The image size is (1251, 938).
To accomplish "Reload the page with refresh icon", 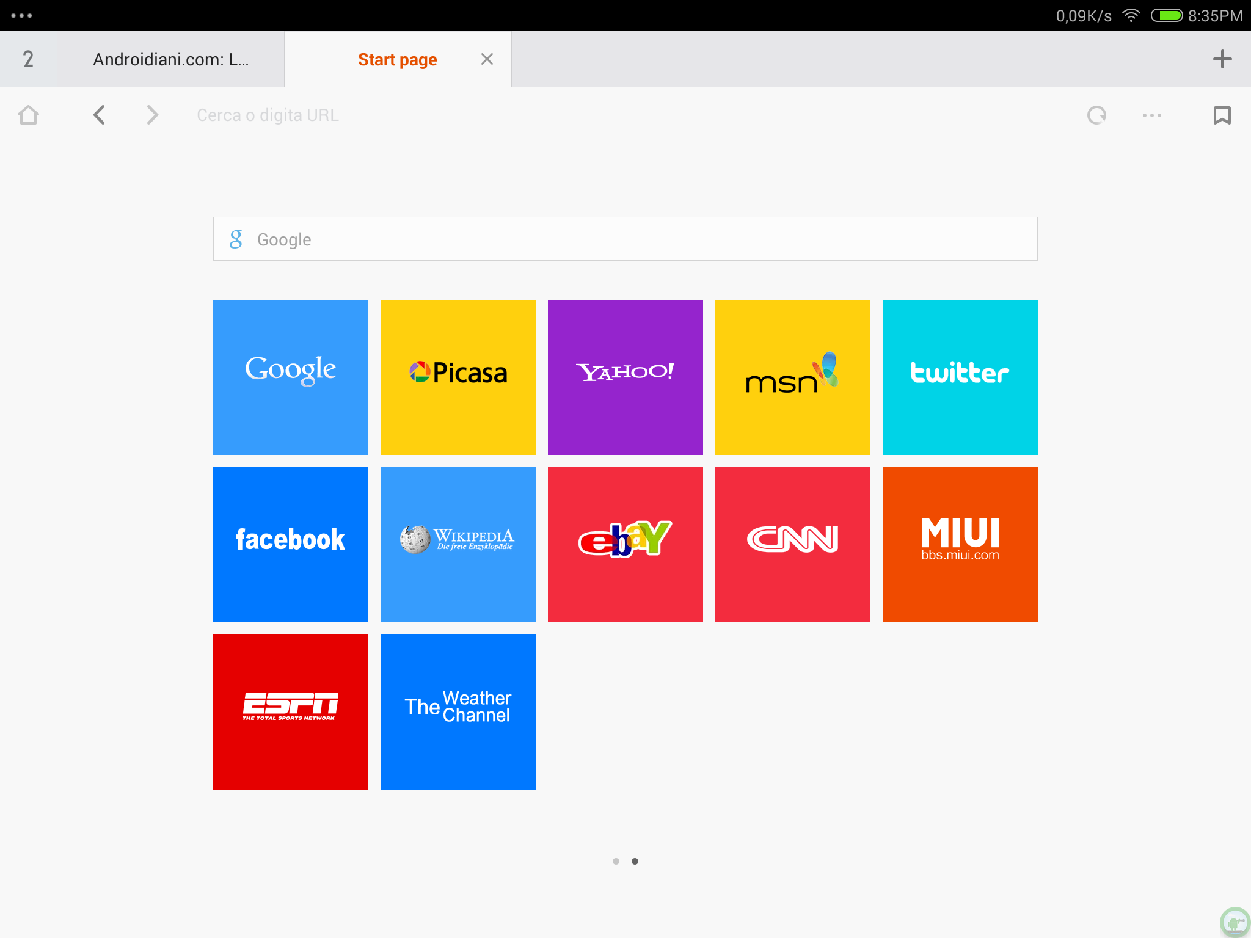I will point(1097,115).
